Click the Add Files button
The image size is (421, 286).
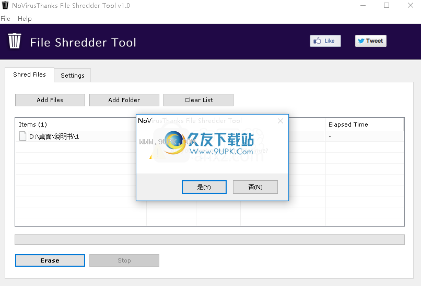tap(50, 100)
